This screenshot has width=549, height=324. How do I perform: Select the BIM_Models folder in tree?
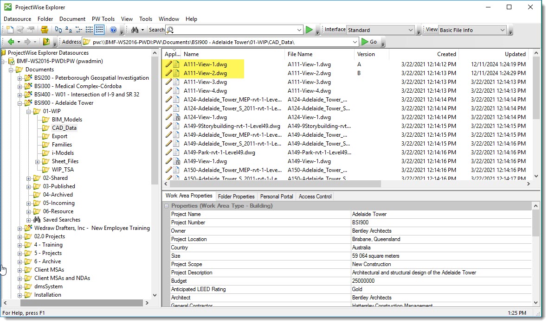(x=66, y=120)
